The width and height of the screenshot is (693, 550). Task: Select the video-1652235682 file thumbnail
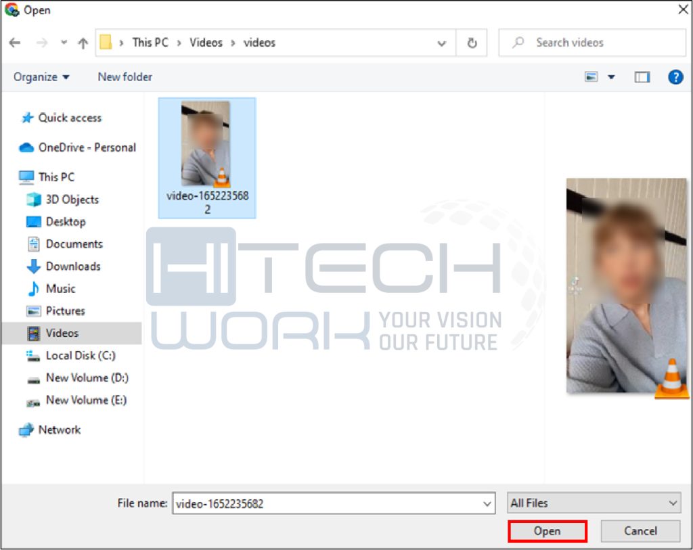pos(207,158)
